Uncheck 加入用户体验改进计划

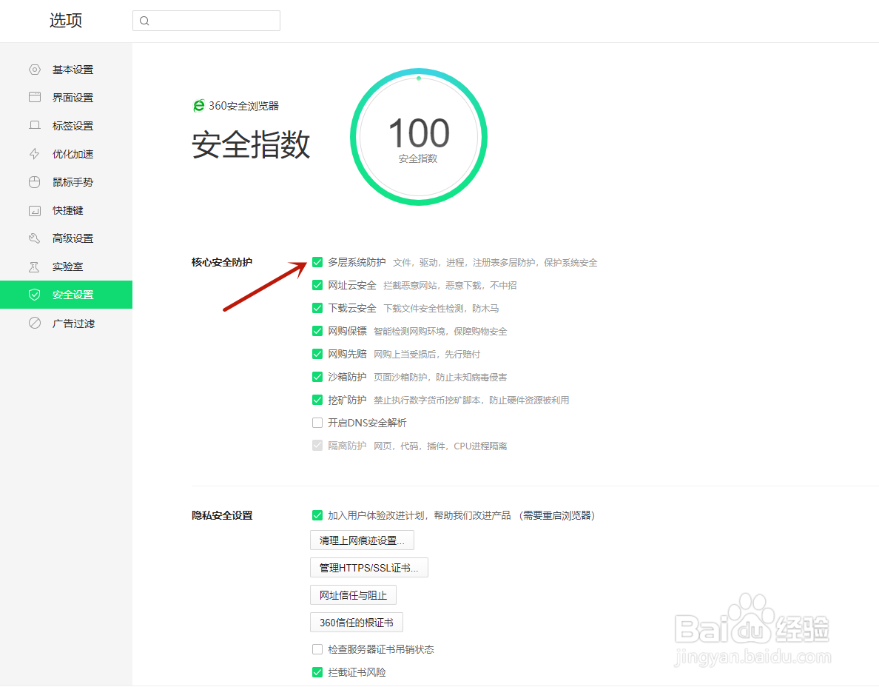click(317, 515)
